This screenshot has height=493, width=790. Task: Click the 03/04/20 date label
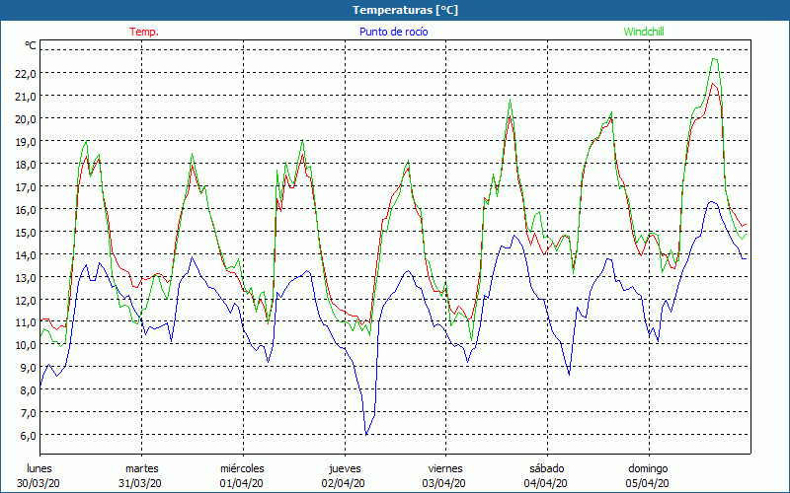443,483
